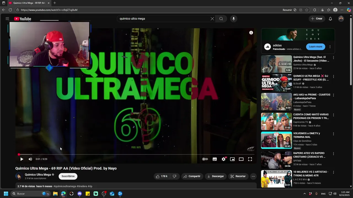353x198 pixels.
Task: Open the YouTube hamburger guide menu
Action: tap(7, 19)
